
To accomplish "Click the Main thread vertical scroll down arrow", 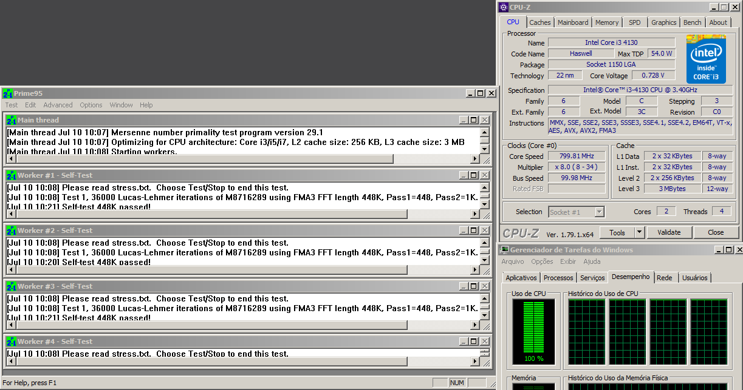I will click(x=484, y=150).
